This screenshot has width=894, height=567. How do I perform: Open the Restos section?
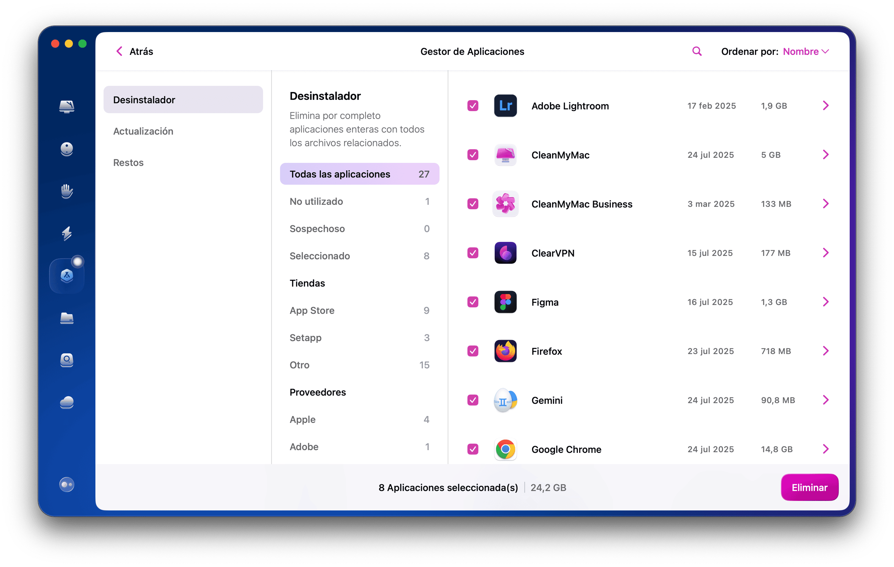coord(128,162)
